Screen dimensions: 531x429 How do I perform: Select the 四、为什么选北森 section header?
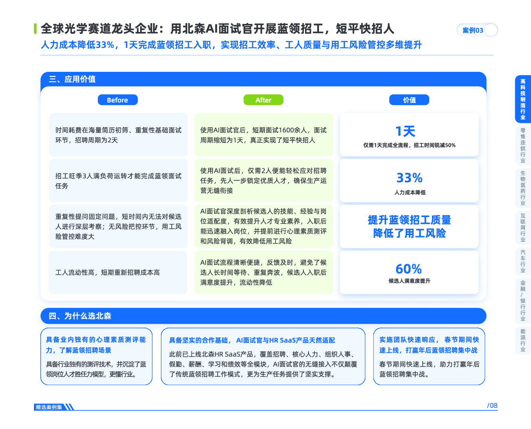point(263,316)
